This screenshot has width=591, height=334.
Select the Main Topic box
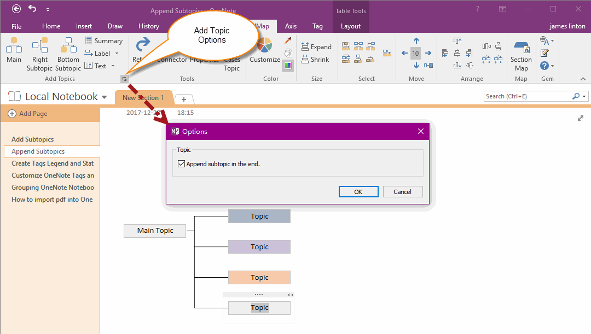[x=155, y=231]
